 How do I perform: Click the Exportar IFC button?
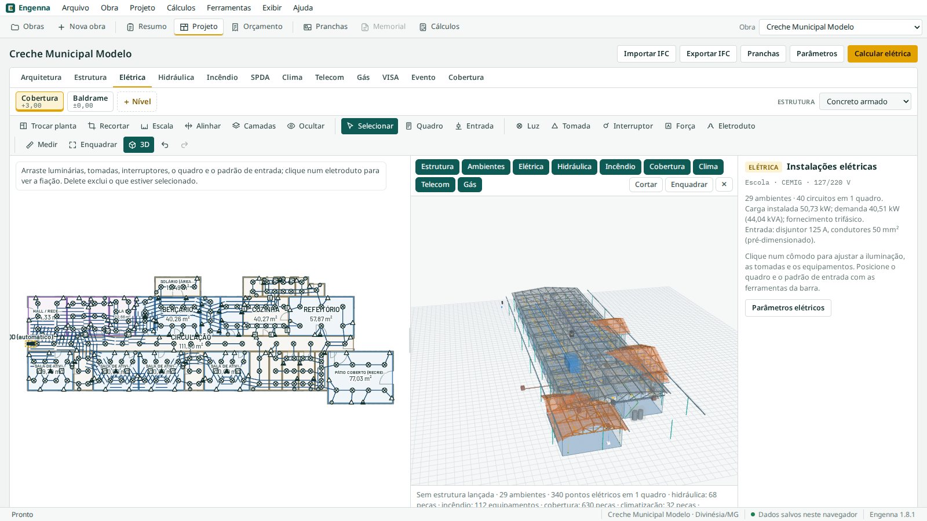(x=708, y=54)
